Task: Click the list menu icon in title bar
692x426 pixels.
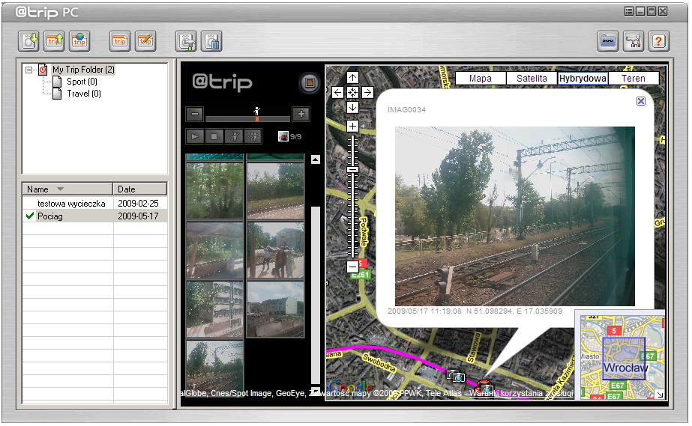Action: pos(629,11)
